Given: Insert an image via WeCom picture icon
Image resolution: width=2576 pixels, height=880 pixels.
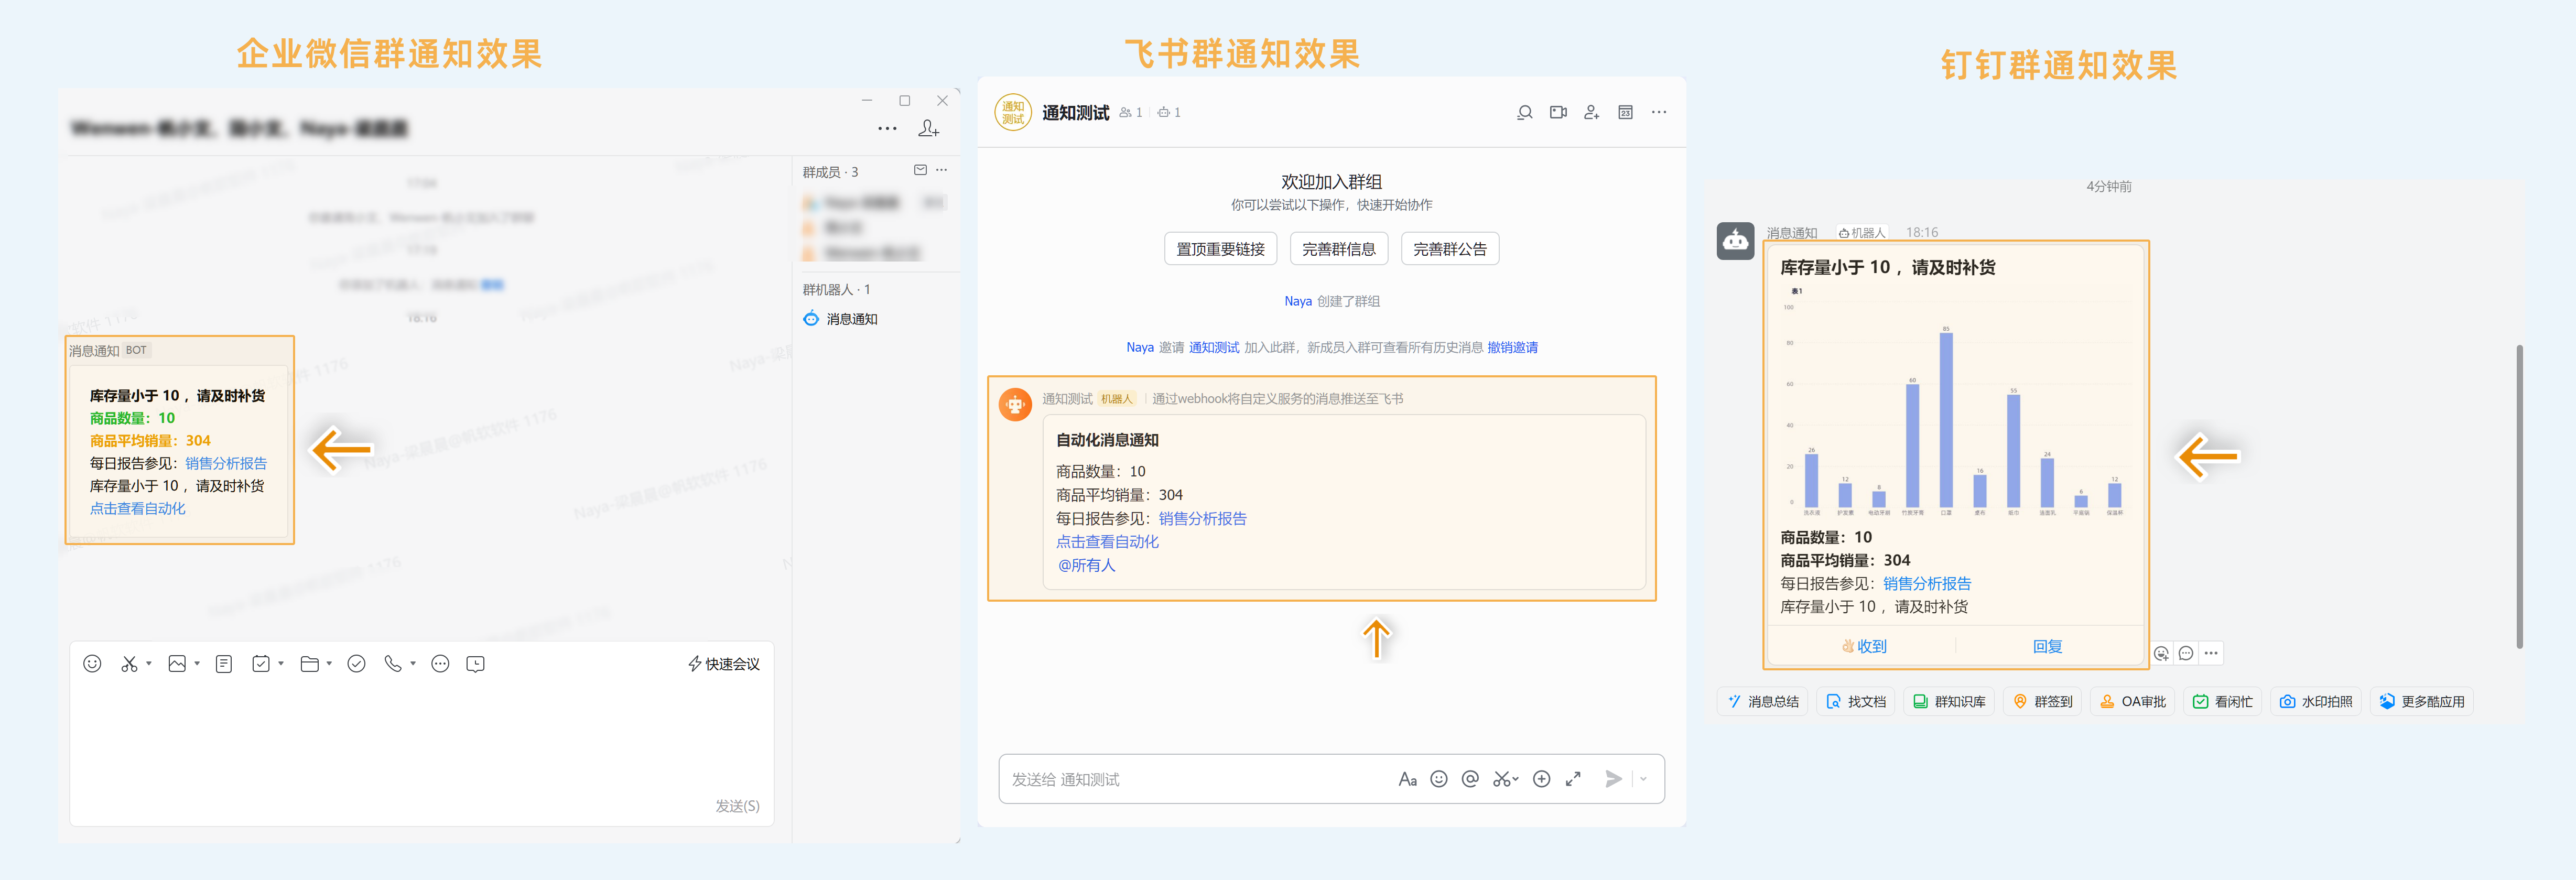Looking at the screenshot, I should [177, 664].
